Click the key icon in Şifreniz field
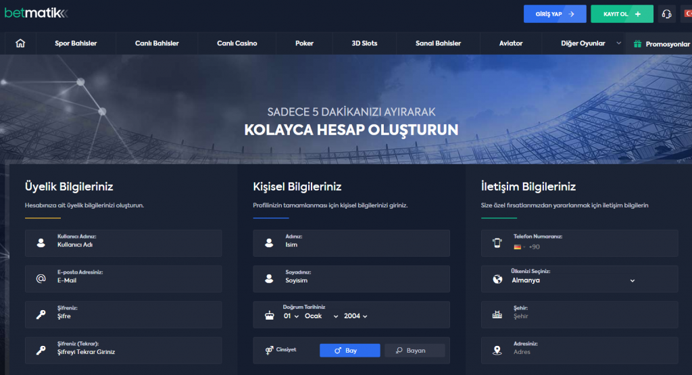Screen dimensions: 692x375 tap(41, 315)
